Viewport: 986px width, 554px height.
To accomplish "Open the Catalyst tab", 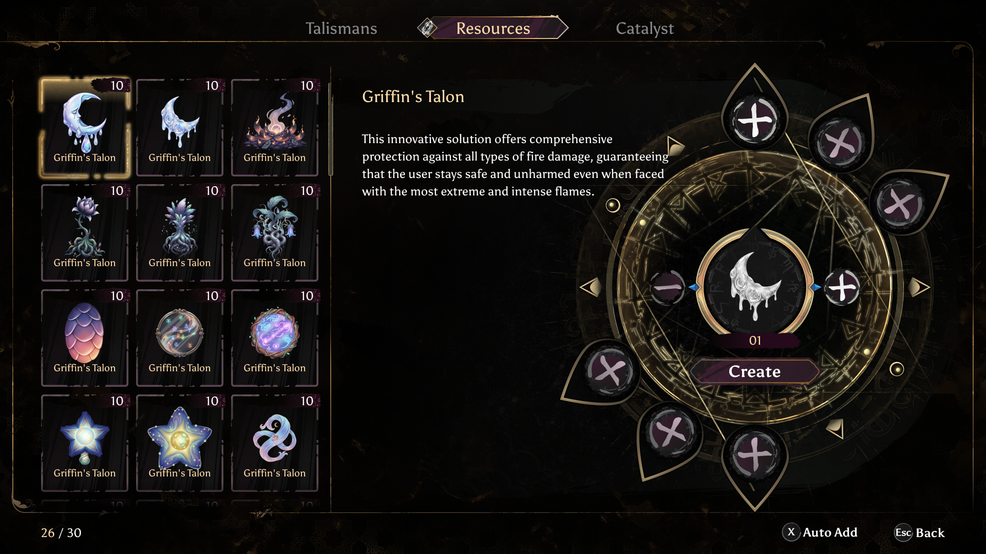I will [644, 28].
